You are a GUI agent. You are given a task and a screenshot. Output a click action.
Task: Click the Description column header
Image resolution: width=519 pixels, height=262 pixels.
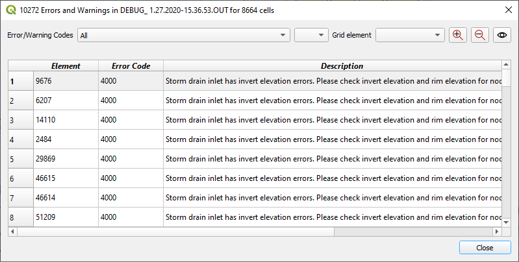(x=333, y=65)
